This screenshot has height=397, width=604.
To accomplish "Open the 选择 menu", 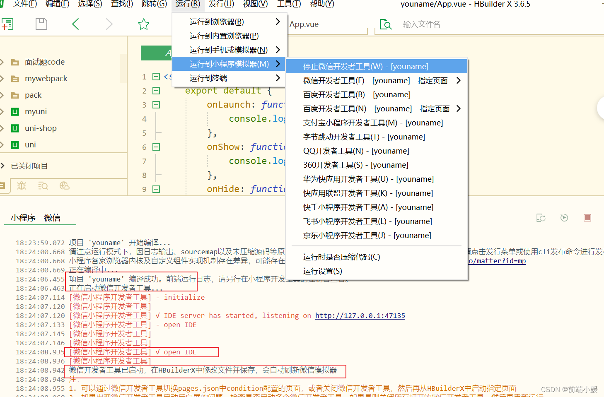I will pyautogui.click(x=90, y=4).
